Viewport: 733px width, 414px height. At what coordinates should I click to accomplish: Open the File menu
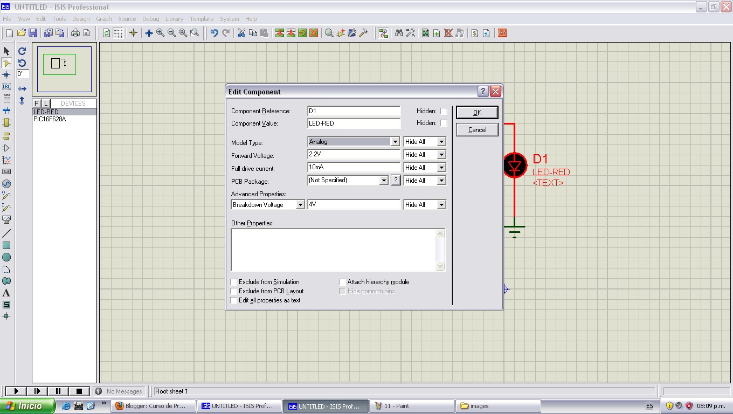(7, 19)
